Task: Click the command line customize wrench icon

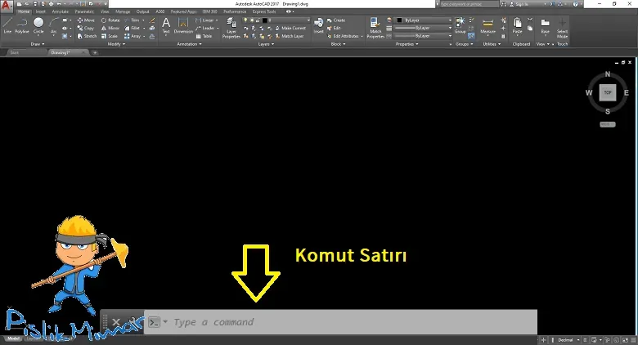Action: pos(133,322)
